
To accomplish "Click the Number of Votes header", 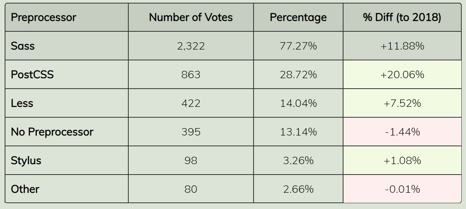I will click(191, 17).
